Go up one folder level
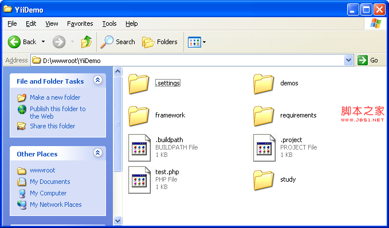 pos(87,42)
